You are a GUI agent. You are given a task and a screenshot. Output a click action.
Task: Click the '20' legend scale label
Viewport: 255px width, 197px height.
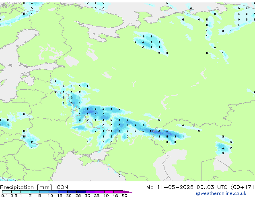69,195
